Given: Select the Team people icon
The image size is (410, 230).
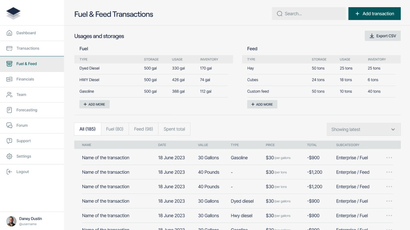Looking at the screenshot, I should (9, 94).
